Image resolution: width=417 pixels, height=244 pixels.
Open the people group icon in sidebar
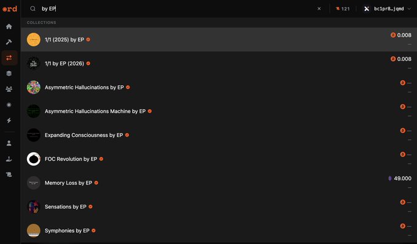point(9,89)
